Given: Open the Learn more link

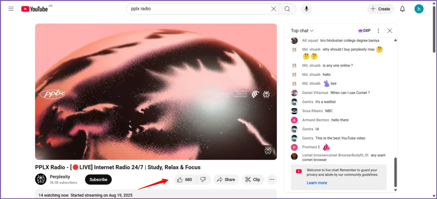Looking at the screenshot, I should tap(316, 183).
